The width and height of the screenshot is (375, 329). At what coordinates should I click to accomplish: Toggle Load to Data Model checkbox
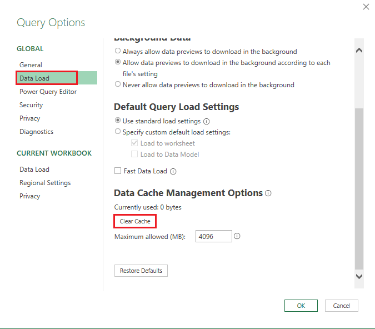(x=134, y=154)
